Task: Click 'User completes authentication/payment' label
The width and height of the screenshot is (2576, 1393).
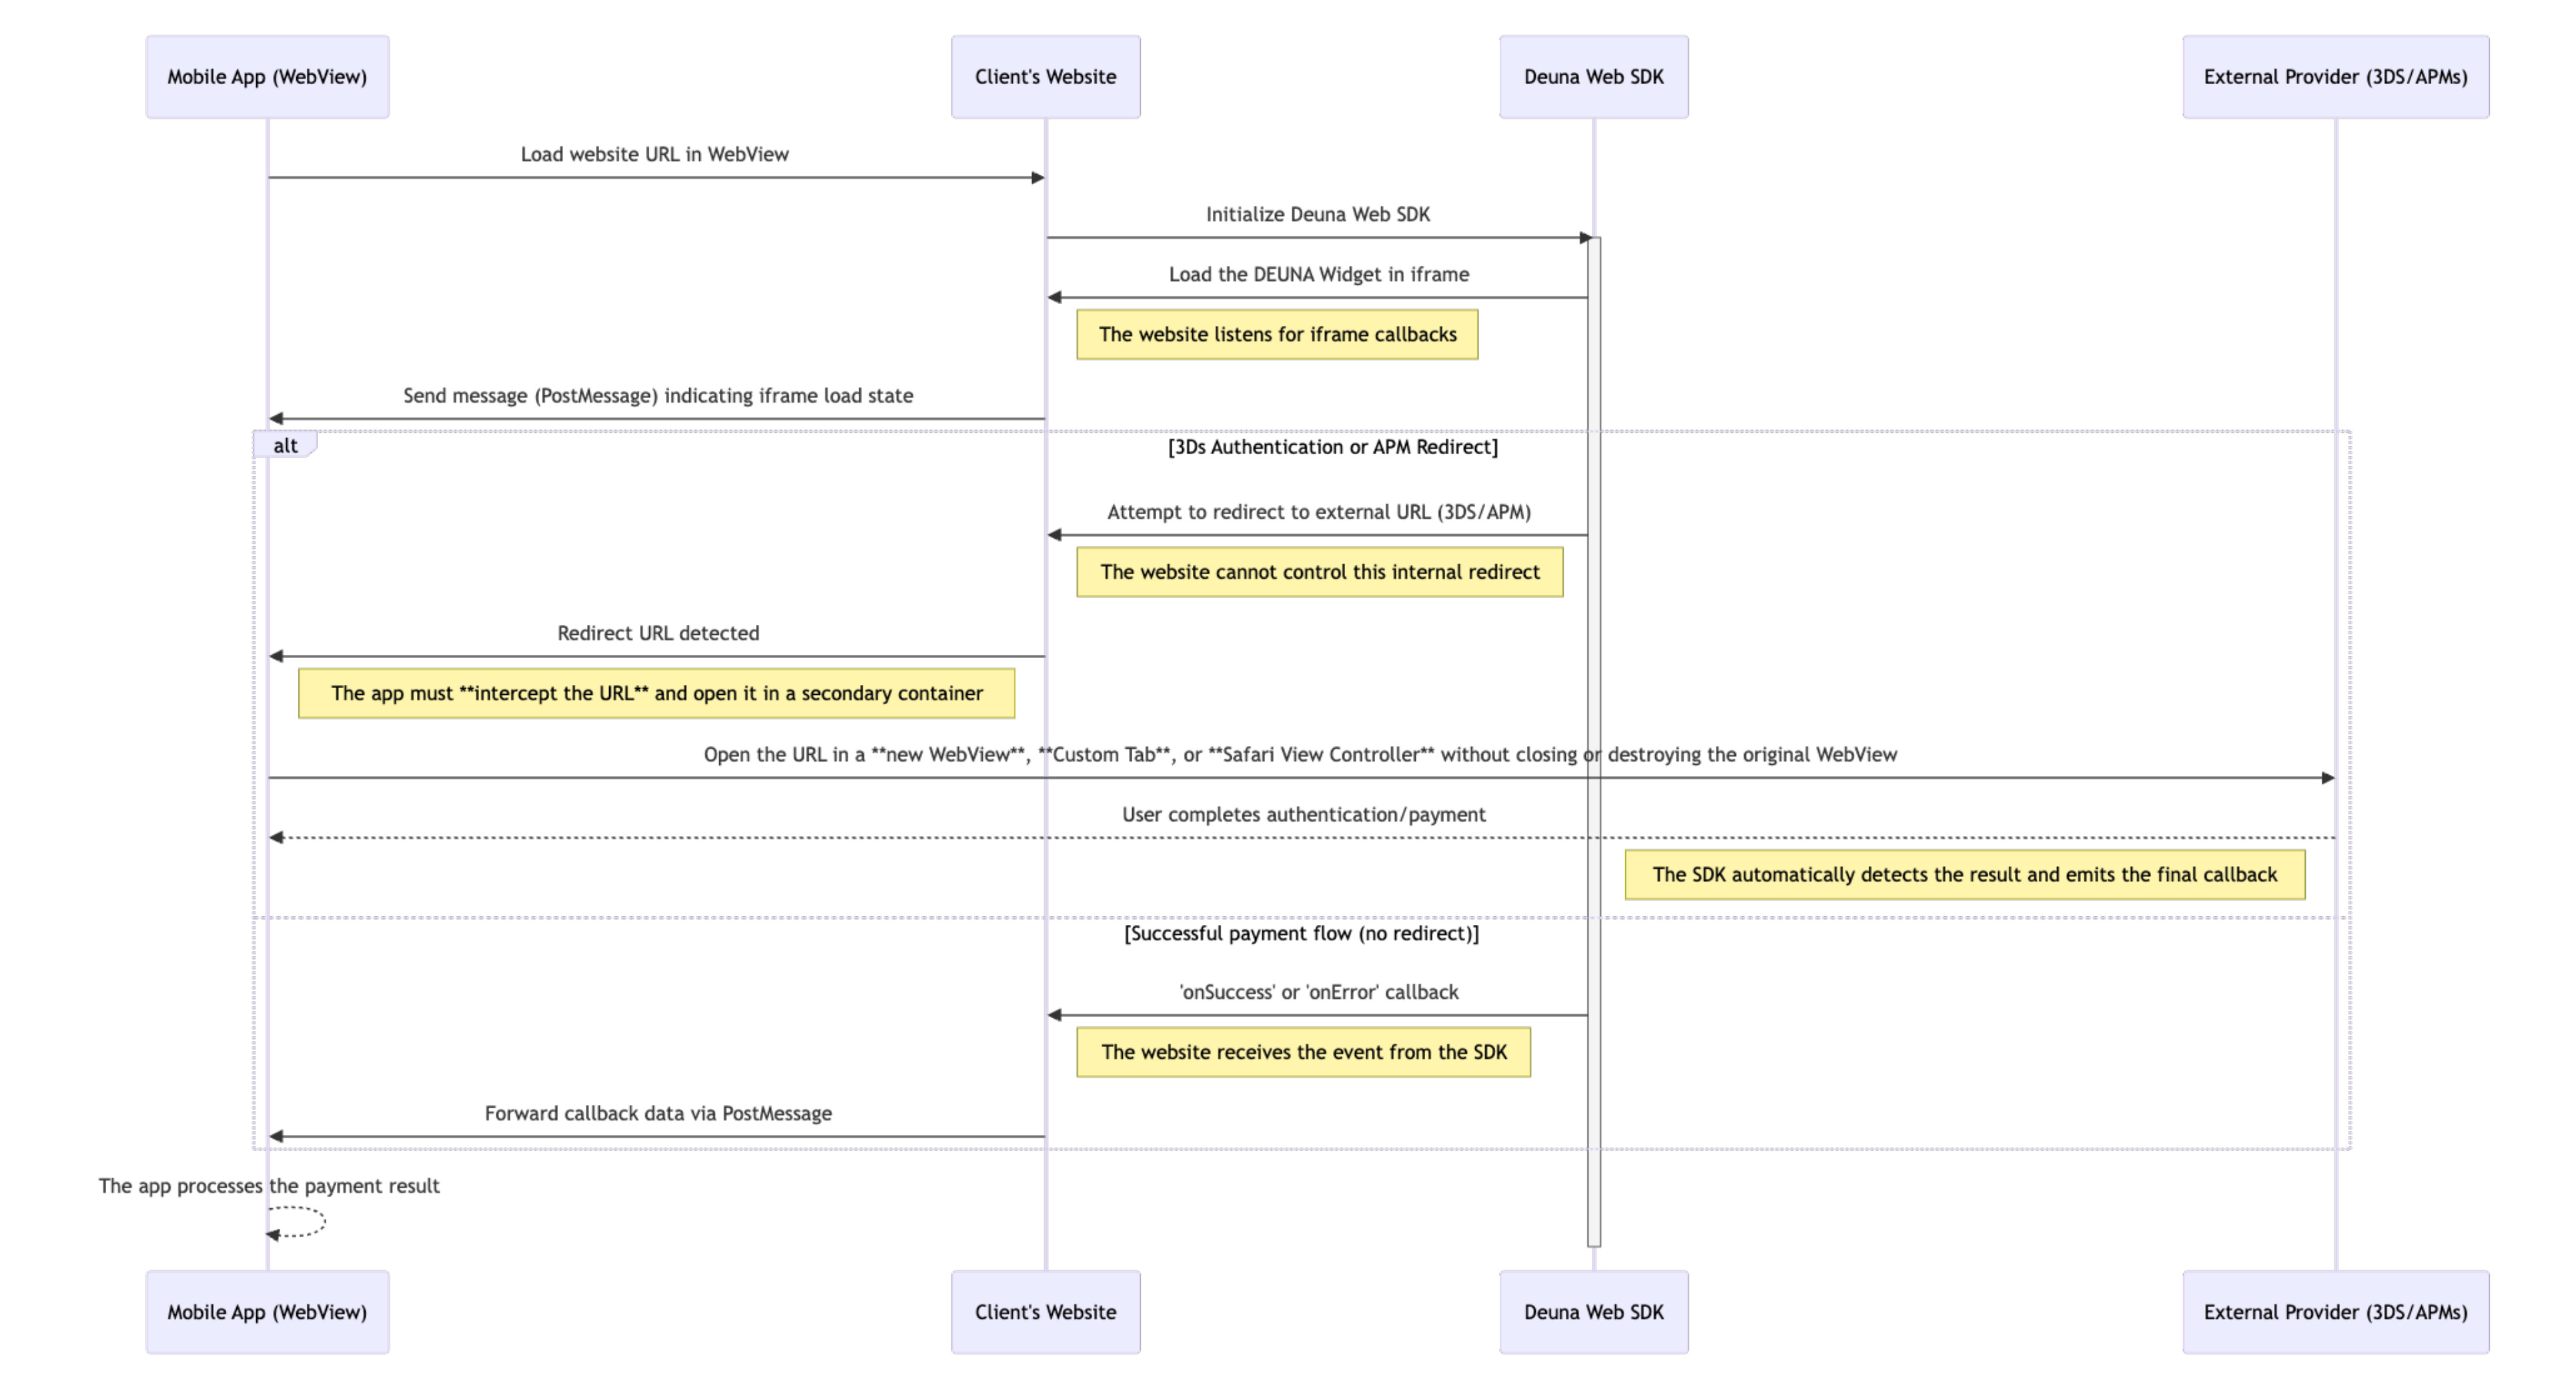Action: coord(1303,816)
